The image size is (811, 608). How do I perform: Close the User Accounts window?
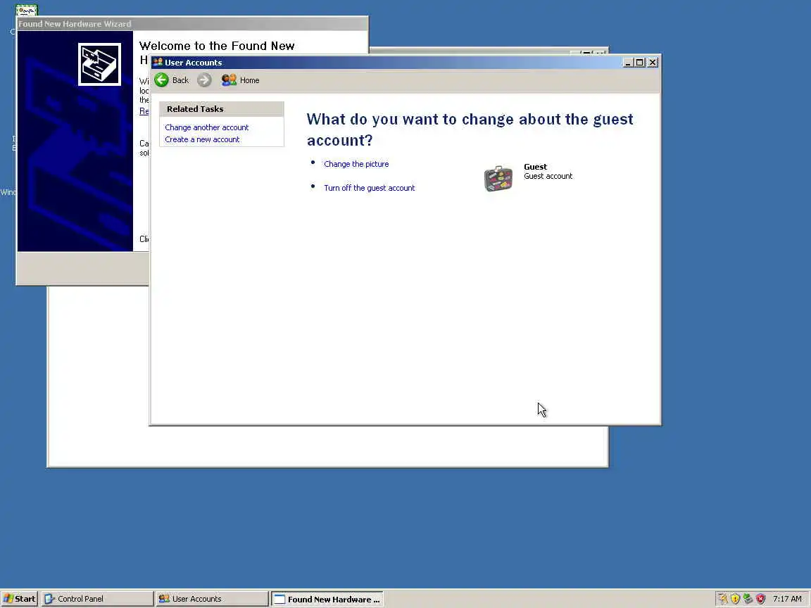coord(653,63)
